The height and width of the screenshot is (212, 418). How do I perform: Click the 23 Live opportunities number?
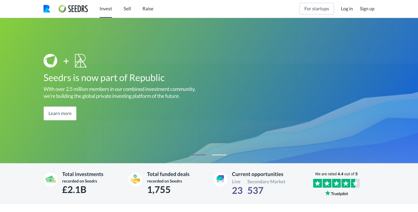pos(237,191)
